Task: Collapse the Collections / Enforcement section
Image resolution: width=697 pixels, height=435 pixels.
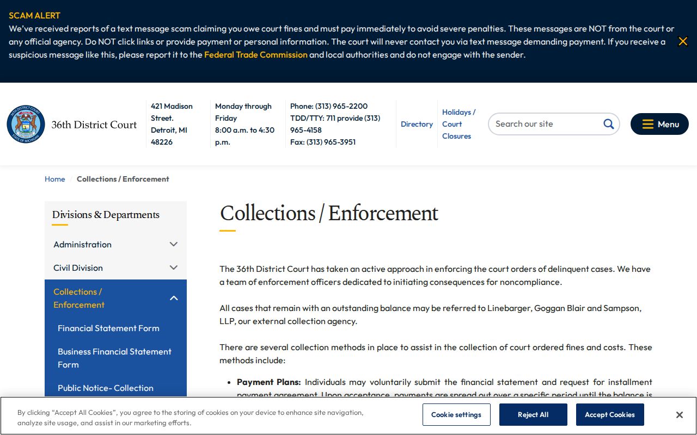Action: 174,298
